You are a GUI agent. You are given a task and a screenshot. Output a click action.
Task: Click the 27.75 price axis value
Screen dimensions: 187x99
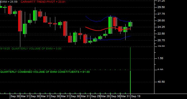161,14
